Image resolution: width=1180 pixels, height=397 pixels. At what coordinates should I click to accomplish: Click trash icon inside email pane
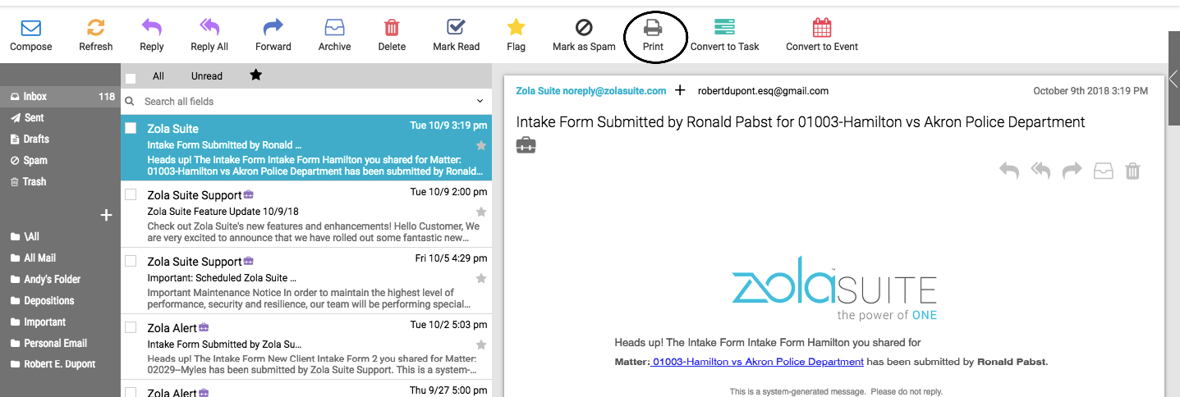[x=1132, y=171]
